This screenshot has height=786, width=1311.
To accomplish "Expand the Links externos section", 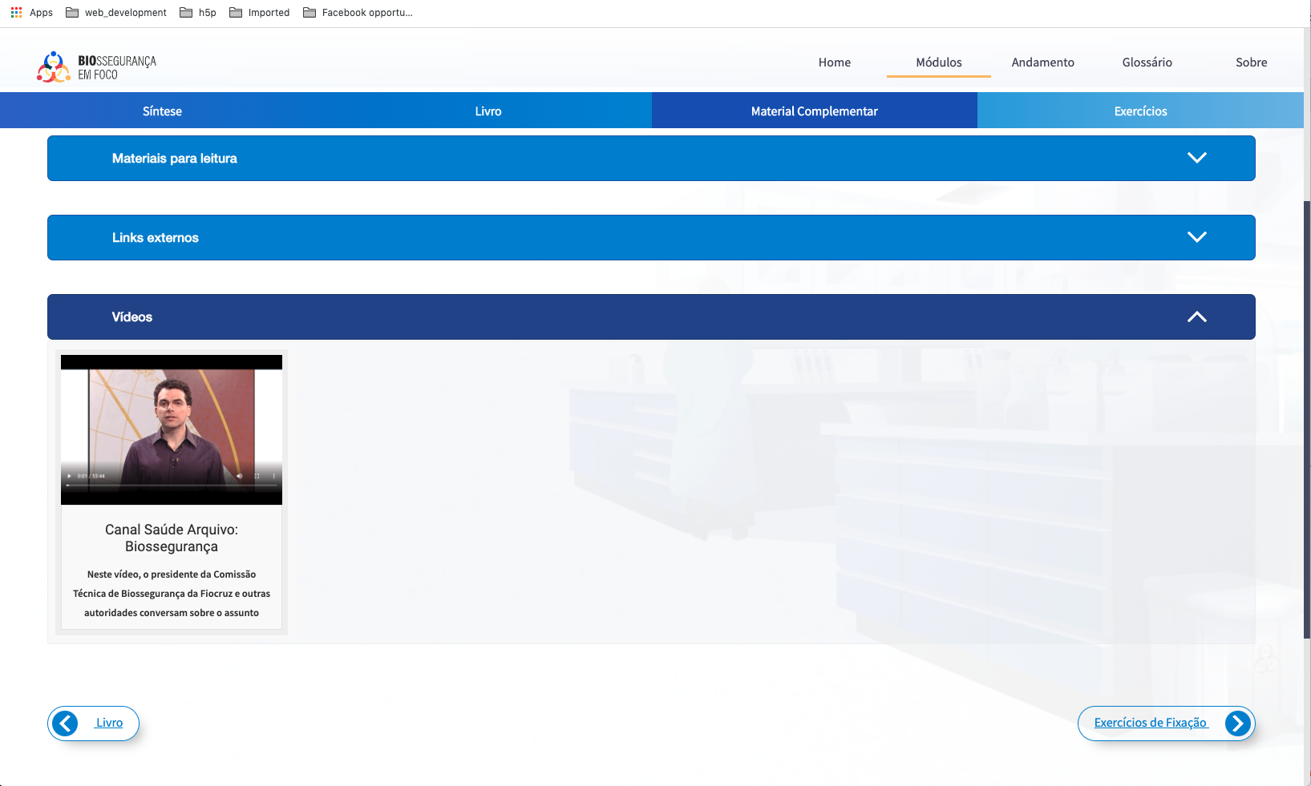I will [x=651, y=238].
